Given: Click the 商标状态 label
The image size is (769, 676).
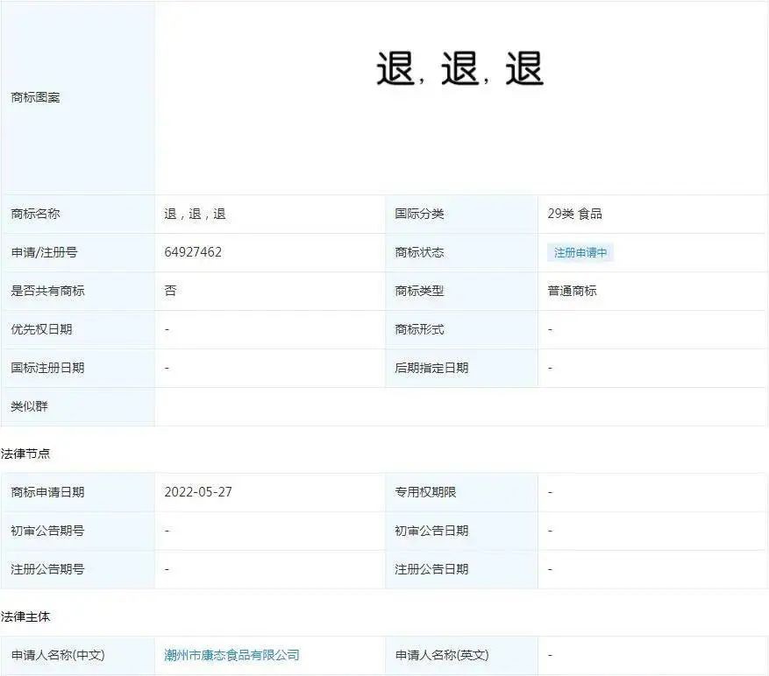Looking at the screenshot, I should click(x=419, y=253).
